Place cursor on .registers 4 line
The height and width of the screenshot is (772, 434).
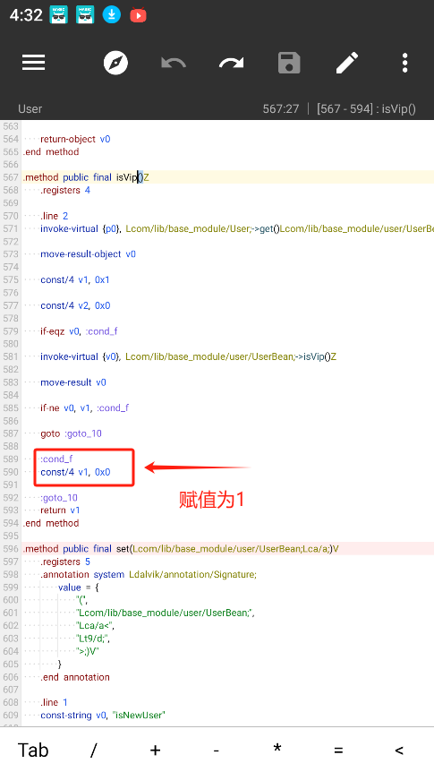(x=65, y=190)
